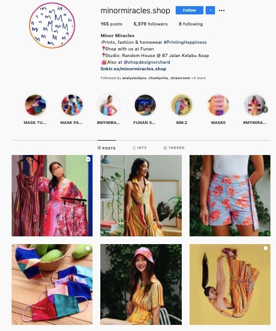The image size is (276, 331).
Task: Open the blue floral shorts post
Action: coord(230,195)
